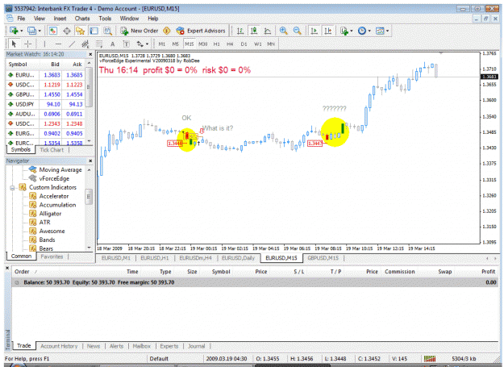Open the Tools menu

[x=105, y=19]
